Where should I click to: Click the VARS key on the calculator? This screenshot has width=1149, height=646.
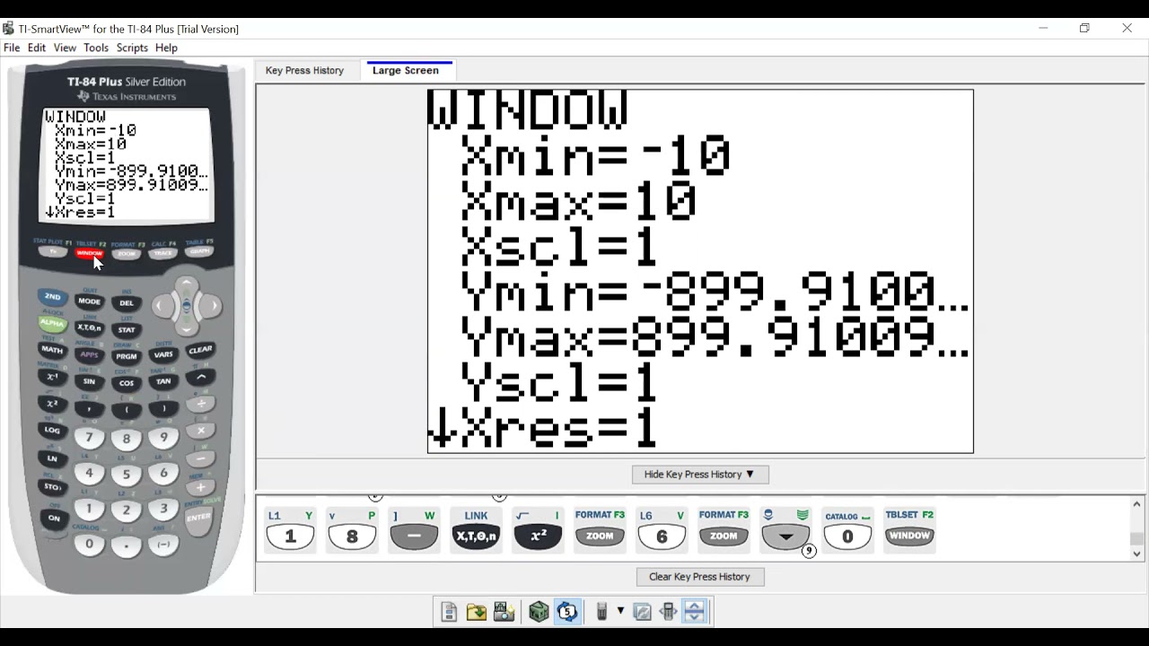163,354
